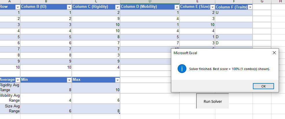Select column C header letter

pyautogui.click(x=96, y=1)
